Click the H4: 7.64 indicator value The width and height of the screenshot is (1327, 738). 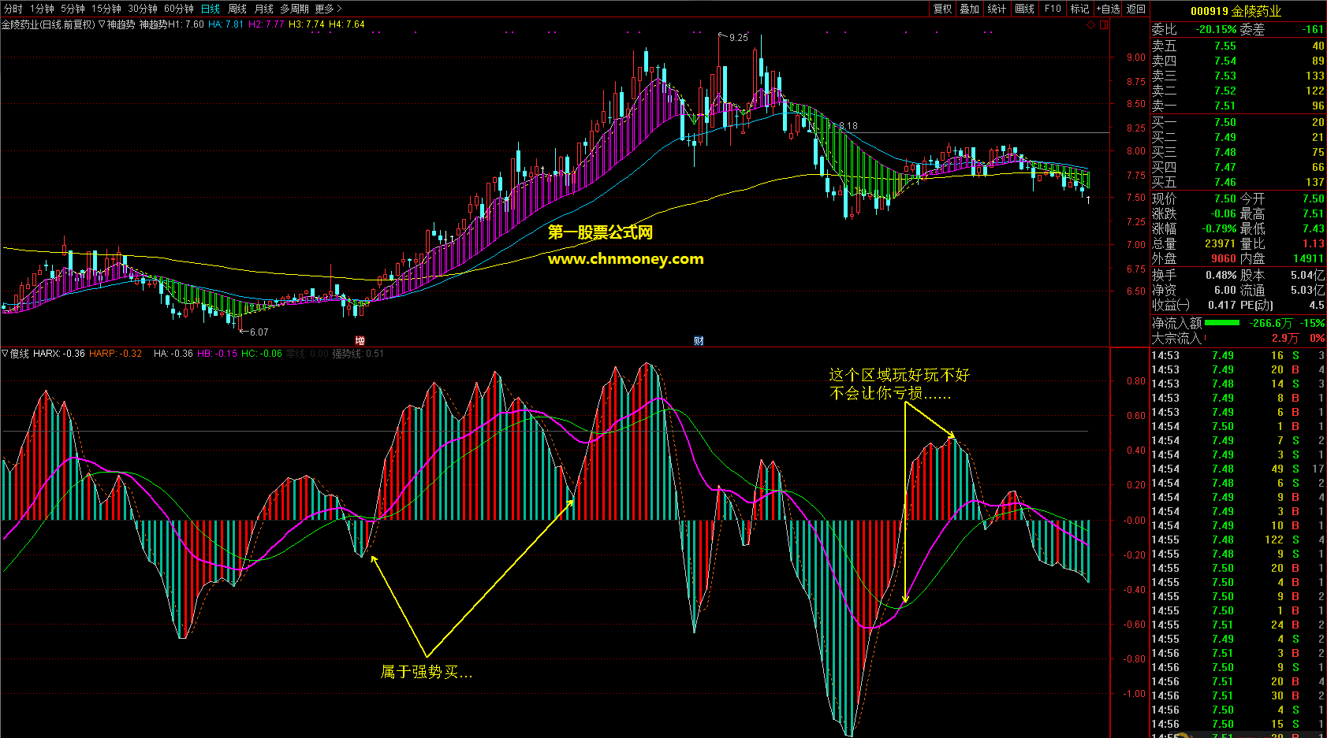tap(346, 24)
